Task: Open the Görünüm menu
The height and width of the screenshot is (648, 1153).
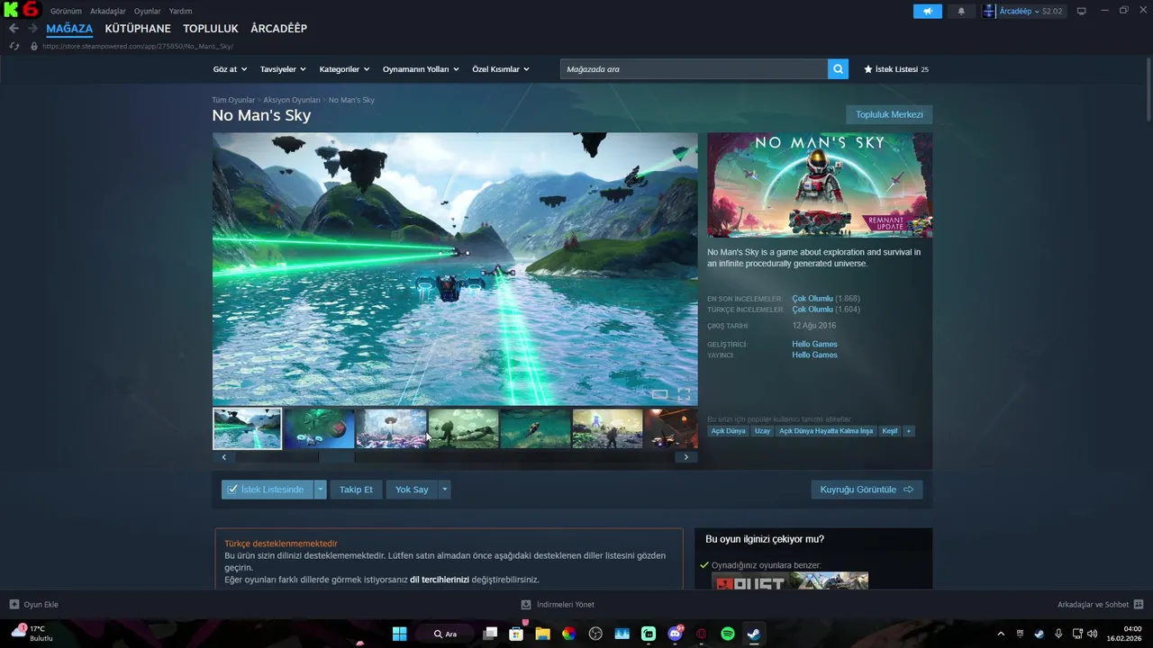Action: (66, 11)
